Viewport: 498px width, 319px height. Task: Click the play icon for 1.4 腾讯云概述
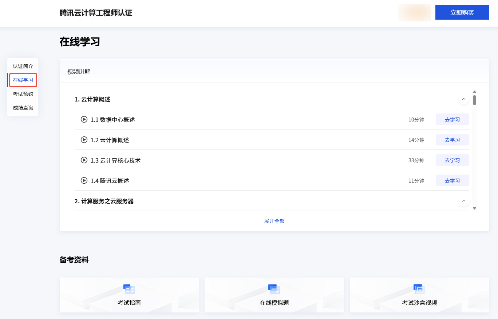[84, 180]
